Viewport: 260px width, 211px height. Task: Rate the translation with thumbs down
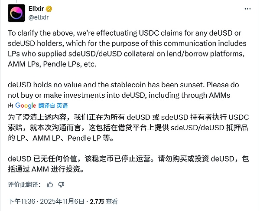coord(62,185)
